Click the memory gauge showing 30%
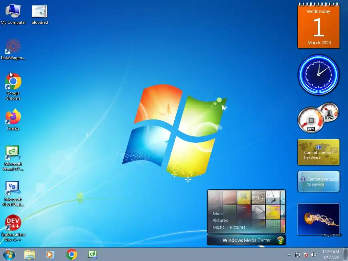The image size is (348, 261). click(x=329, y=112)
